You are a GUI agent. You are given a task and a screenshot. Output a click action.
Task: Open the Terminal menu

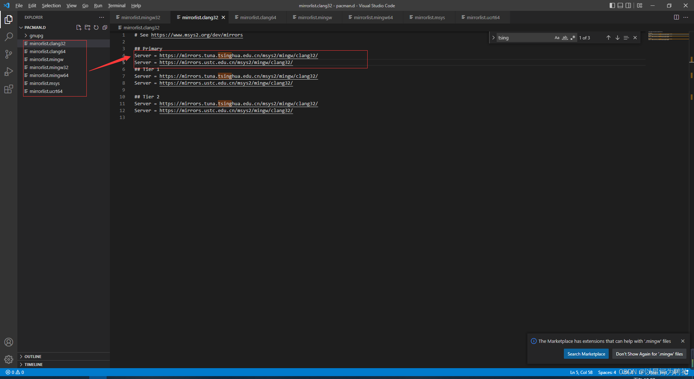tap(116, 5)
